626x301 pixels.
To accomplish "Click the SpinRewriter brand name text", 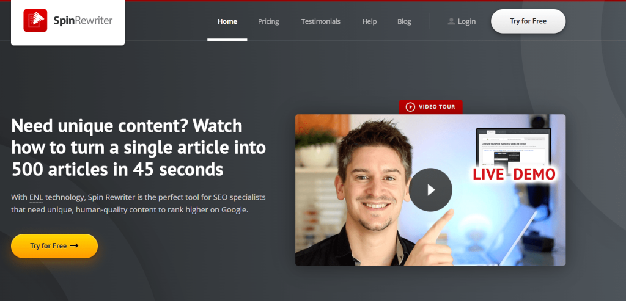I will [83, 21].
